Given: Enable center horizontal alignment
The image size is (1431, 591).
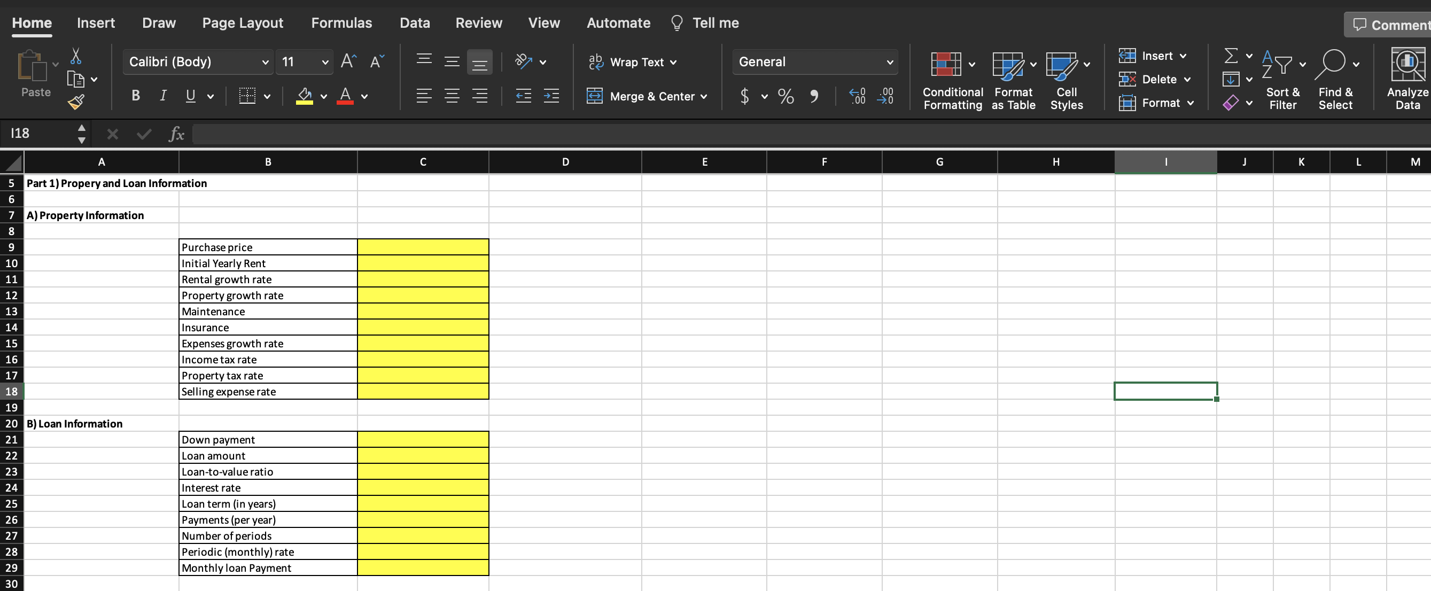Looking at the screenshot, I should click(x=452, y=96).
